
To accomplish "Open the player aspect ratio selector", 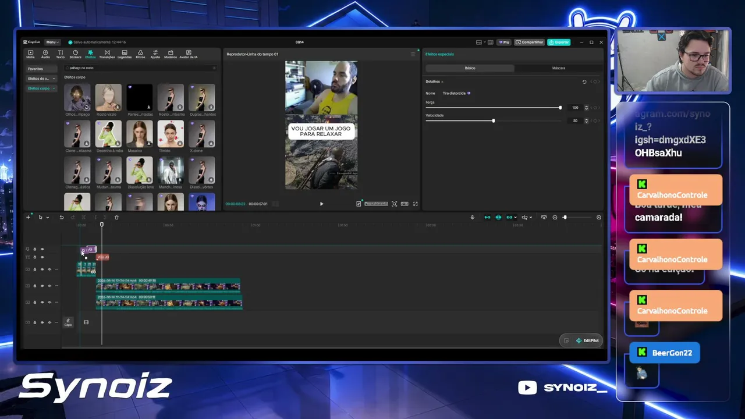I will [405, 204].
